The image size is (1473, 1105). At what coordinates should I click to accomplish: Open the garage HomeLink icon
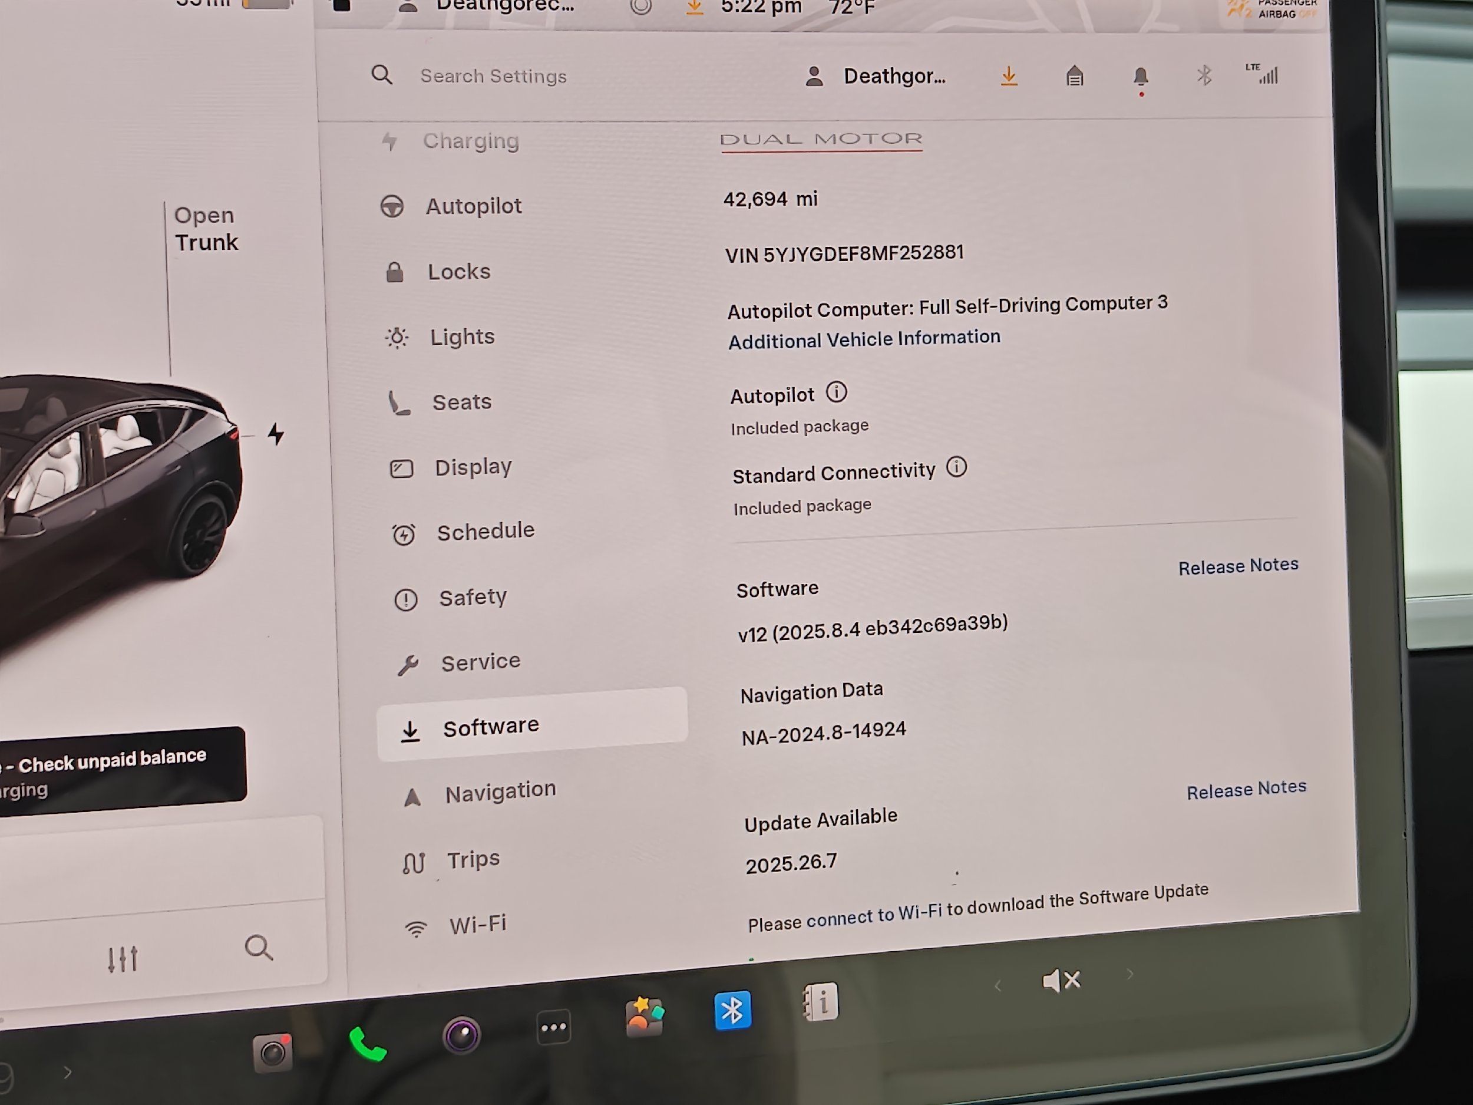pos(1074,76)
